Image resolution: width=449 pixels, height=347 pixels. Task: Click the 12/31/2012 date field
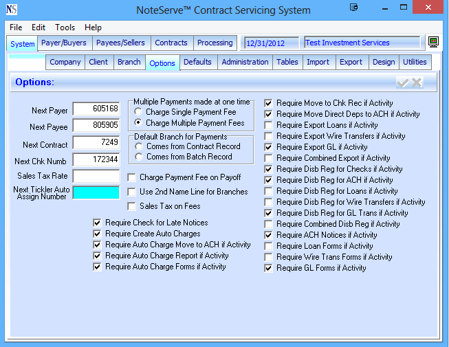pyautogui.click(x=272, y=43)
